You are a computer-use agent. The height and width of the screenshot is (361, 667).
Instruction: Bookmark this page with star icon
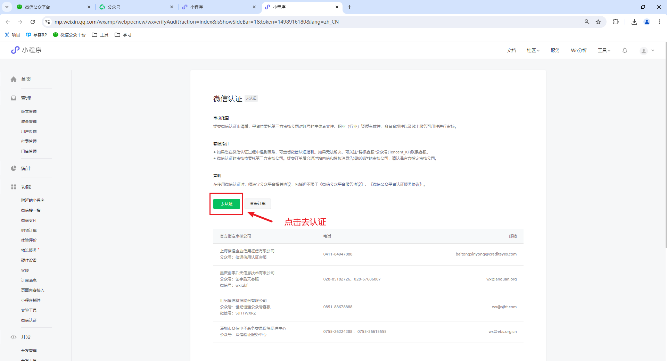[598, 22]
